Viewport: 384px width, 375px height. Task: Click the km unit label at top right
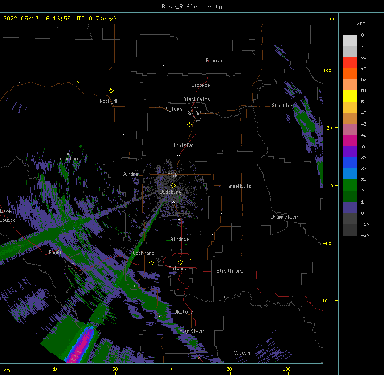pos(331,19)
